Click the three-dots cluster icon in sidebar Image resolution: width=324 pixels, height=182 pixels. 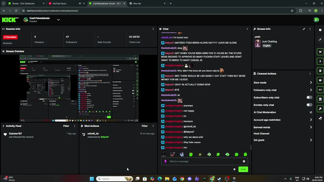point(320,118)
